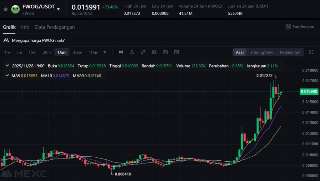Open the fx indicators icon

[132, 52]
